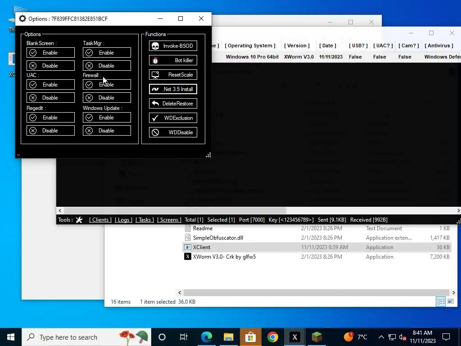
Task: Open Microsoft Edge from taskbar
Action: pos(206,337)
